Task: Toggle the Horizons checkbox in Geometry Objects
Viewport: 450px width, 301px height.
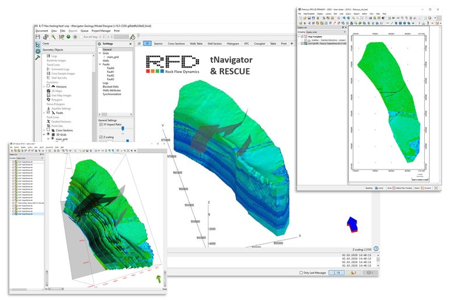Action: point(48,86)
